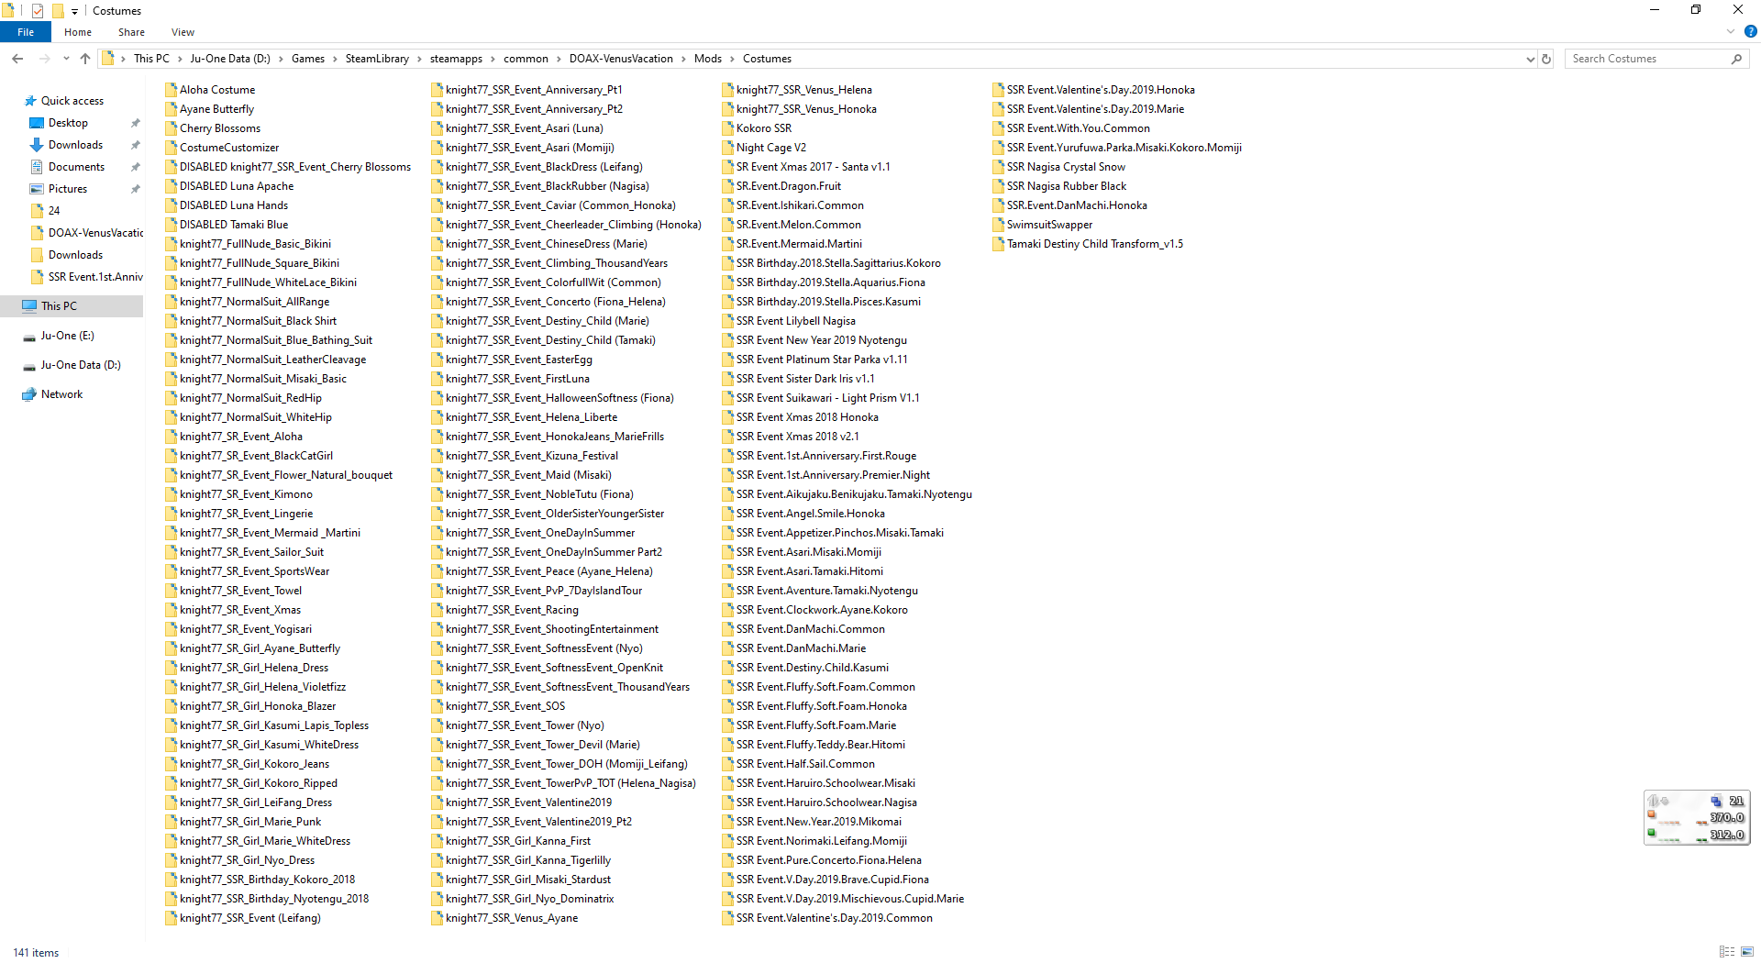Click the Network icon in sidebar
This screenshot has height=963, width=1761.
click(29, 394)
